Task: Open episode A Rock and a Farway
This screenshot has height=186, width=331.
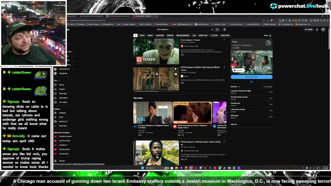Action: (252, 110)
